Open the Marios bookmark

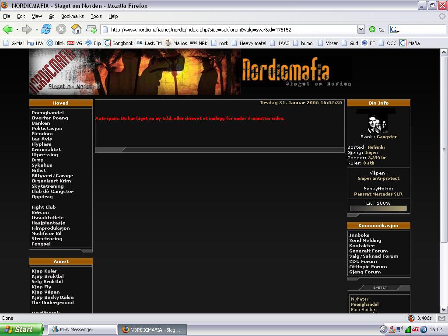pyautogui.click(x=176, y=43)
